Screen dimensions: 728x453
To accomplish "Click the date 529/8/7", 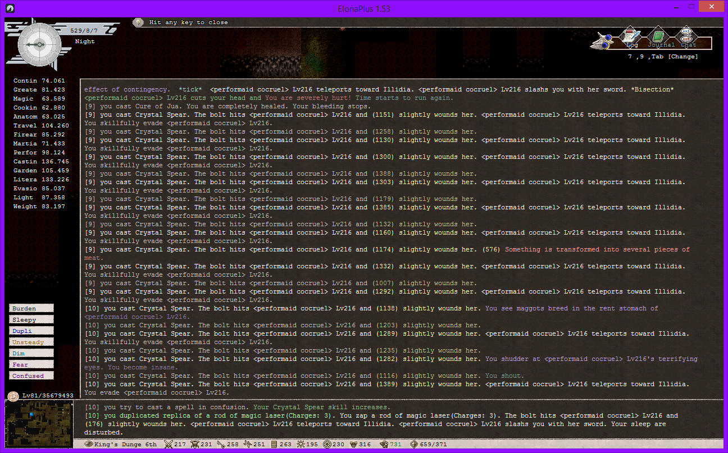I will tap(84, 30).
